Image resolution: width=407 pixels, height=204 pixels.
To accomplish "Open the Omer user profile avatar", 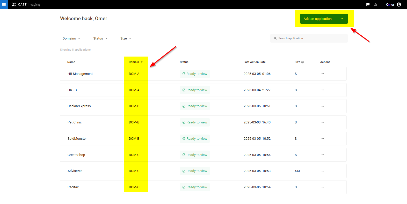I will 399,5.
